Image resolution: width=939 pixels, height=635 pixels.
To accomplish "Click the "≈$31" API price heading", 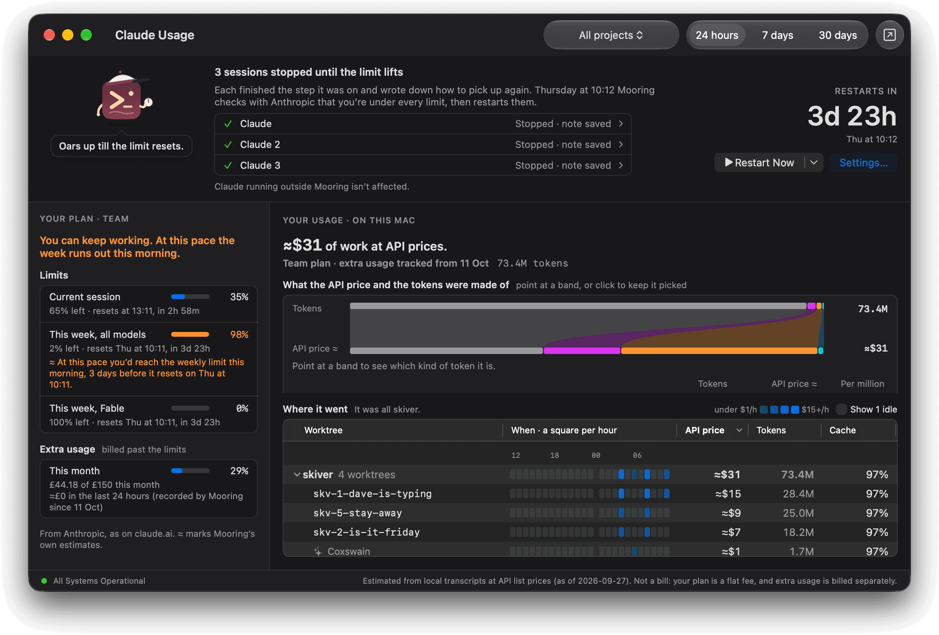I will (x=302, y=245).
